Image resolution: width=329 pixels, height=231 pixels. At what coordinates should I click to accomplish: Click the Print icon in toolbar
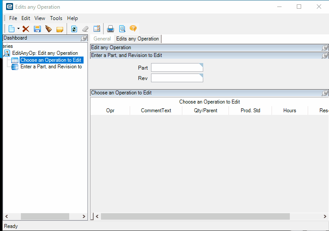coord(111,29)
